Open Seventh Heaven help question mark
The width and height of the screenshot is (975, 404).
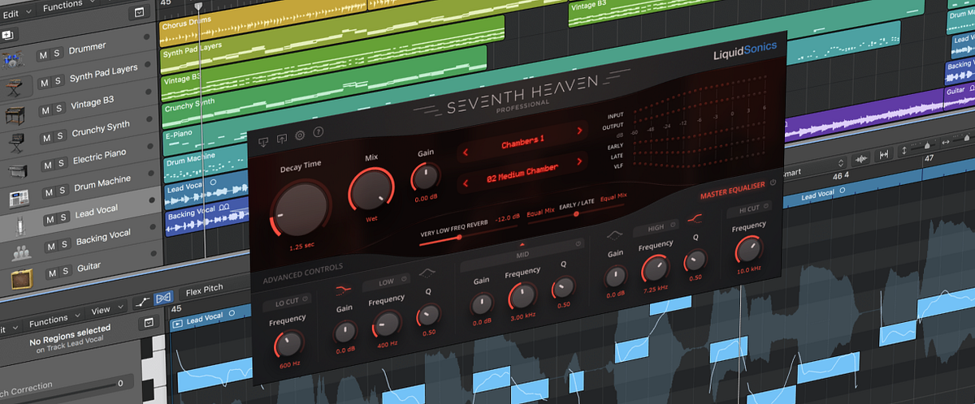pos(318,133)
